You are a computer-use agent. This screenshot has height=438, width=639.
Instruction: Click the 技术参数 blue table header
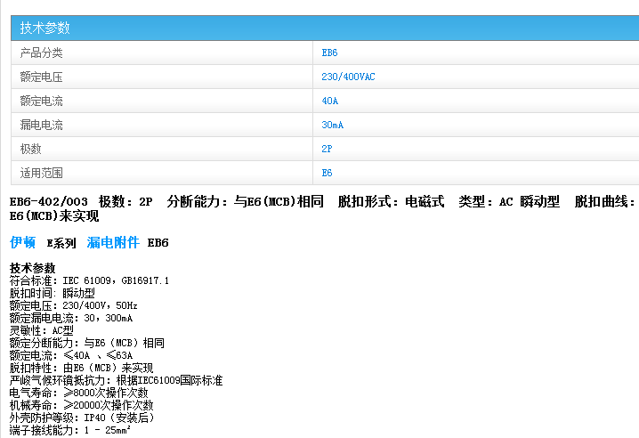(x=44, y=28)
